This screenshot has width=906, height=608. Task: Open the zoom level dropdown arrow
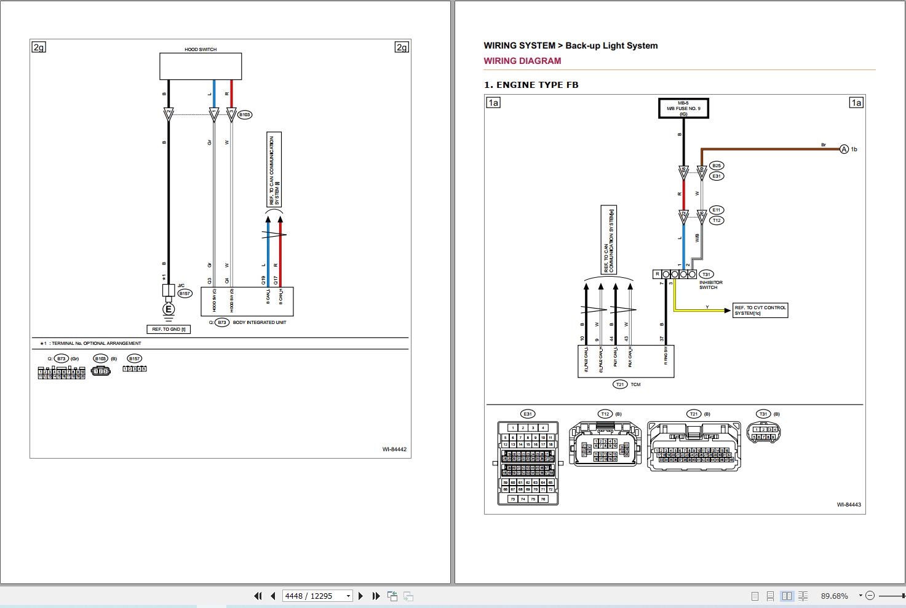(x=860, y=596)
